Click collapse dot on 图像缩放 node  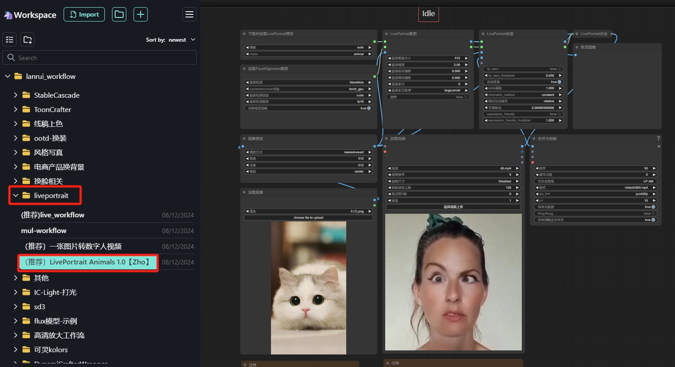pos(244,138)
